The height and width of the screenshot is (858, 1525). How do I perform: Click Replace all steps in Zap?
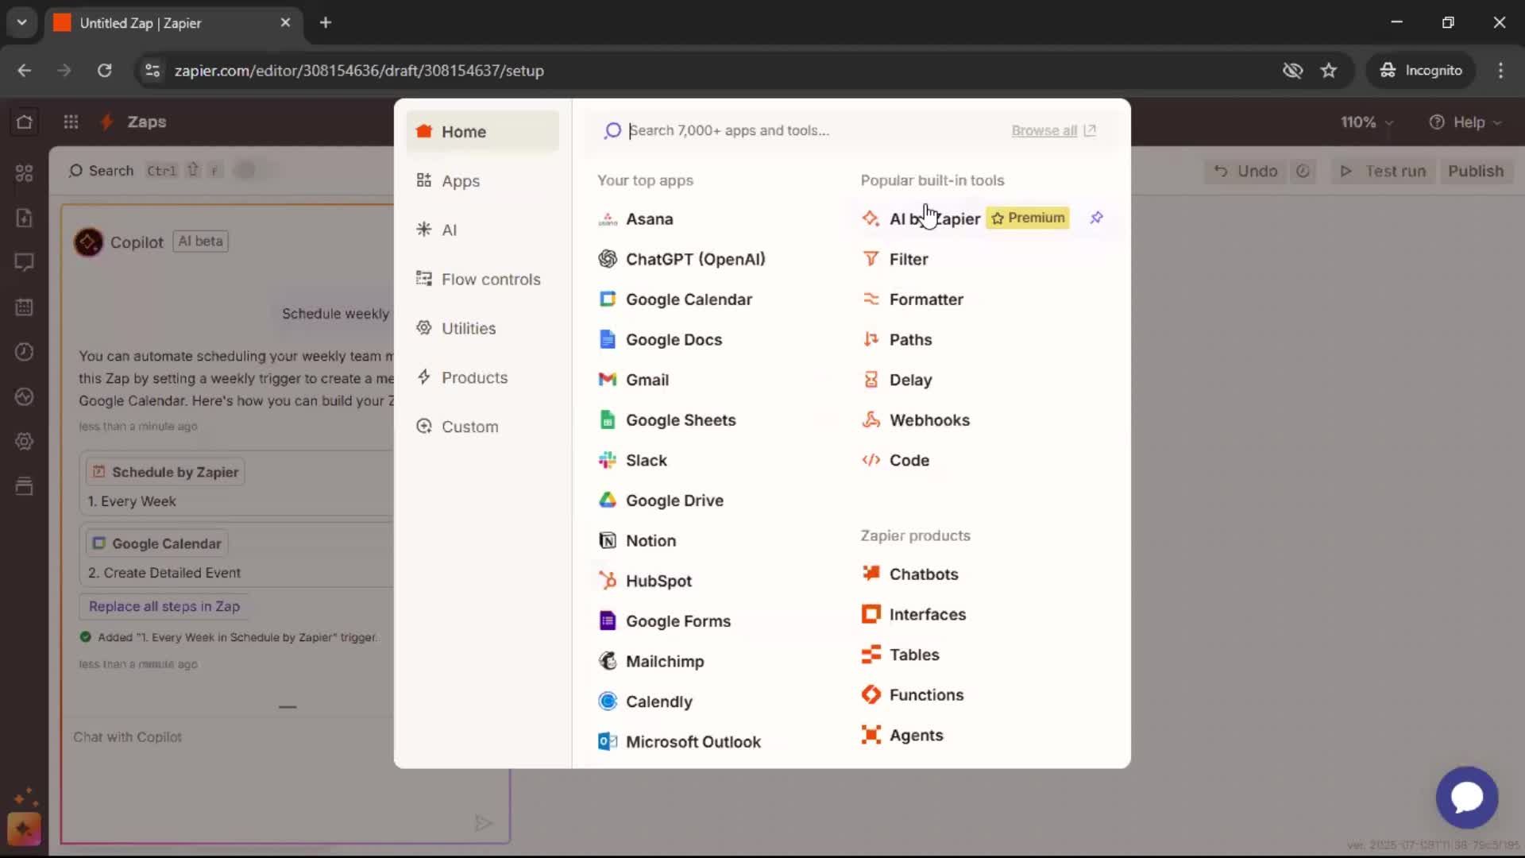(164, 606)
